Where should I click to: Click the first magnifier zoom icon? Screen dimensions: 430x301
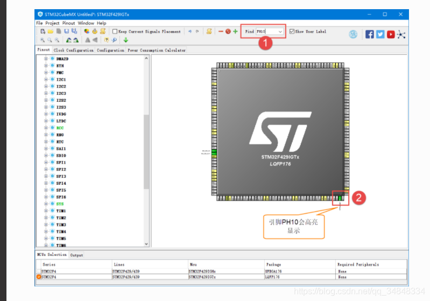pyautogui.click(x=43, y=40)
